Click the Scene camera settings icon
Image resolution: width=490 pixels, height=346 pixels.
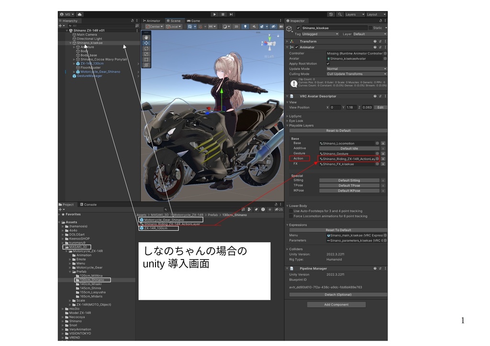click(281, 26)
